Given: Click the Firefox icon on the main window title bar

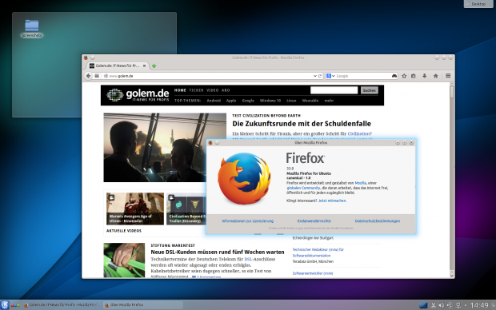Looking at the screenshot, I should pyautogui.click(x=86, y=58).
